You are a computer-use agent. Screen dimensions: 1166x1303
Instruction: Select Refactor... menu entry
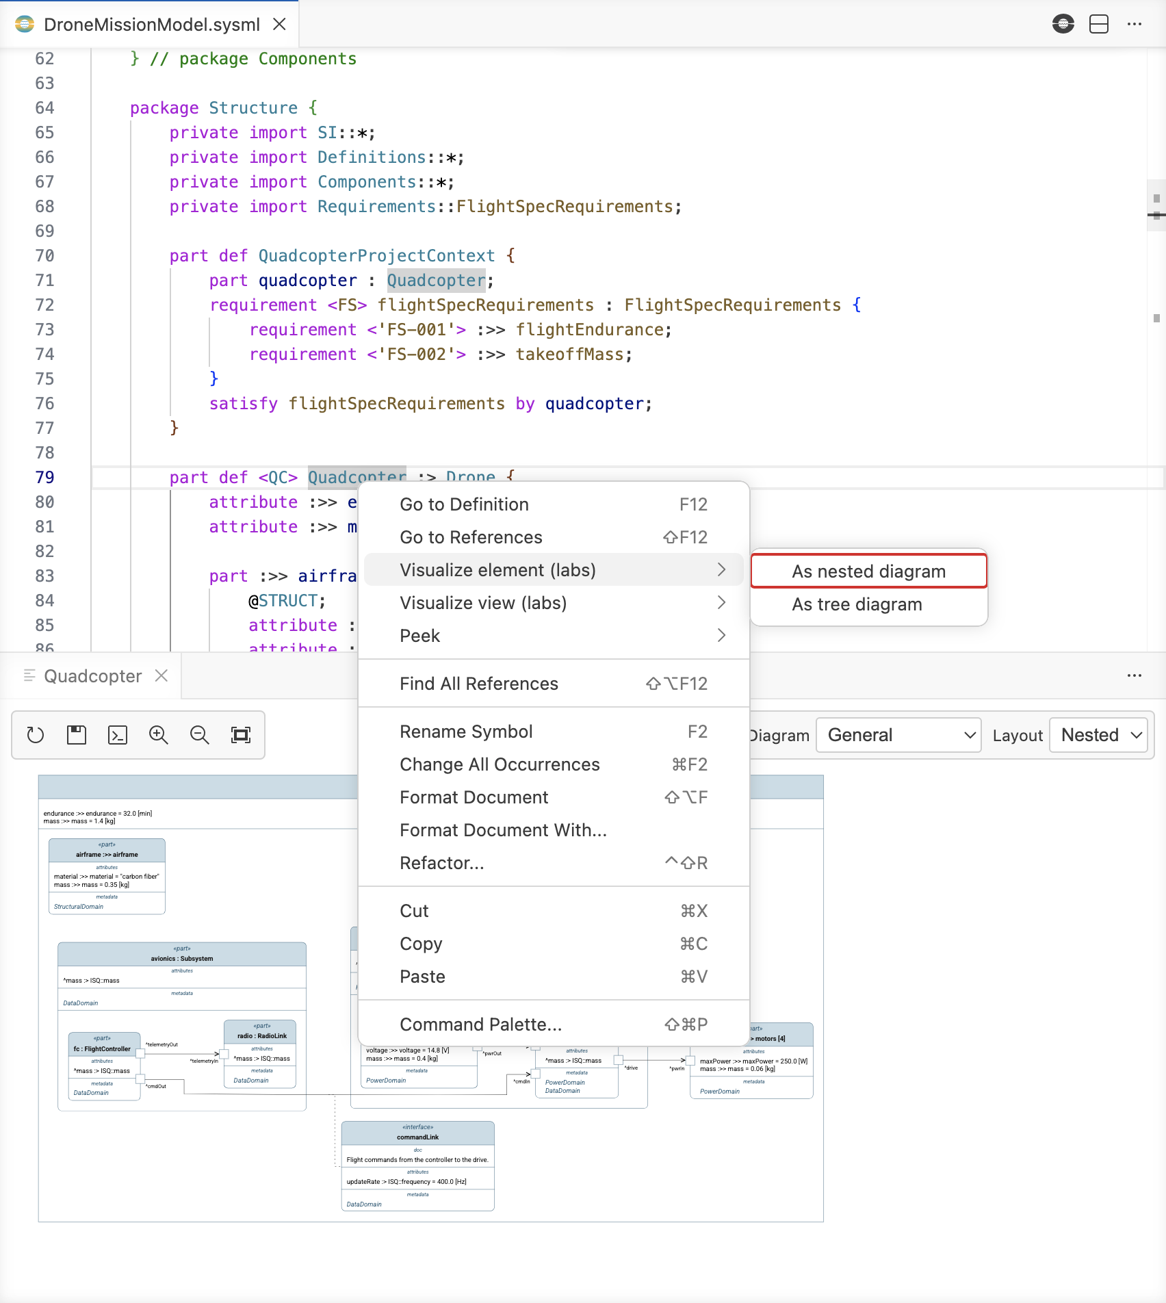[x=554, y=863]
